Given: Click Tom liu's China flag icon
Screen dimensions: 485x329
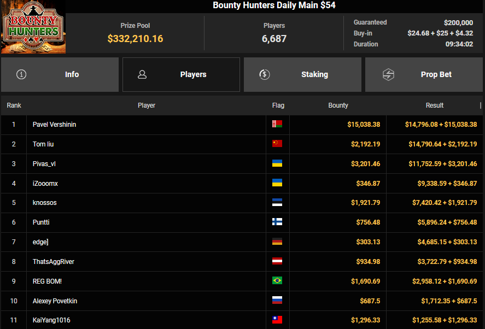Looking at the screenshot, I should 277,144.
